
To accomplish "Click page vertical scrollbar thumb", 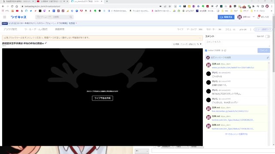I will point(273,44).
